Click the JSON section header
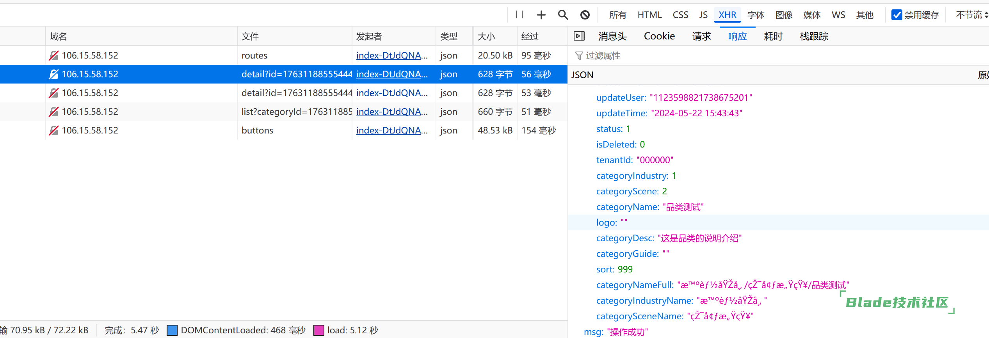The image size is (989, 338). [x=582, y=75]
